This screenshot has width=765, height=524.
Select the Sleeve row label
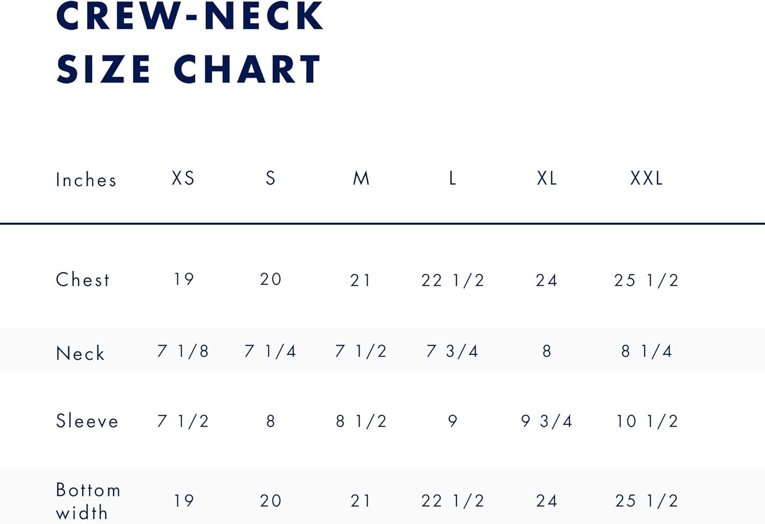87,421
